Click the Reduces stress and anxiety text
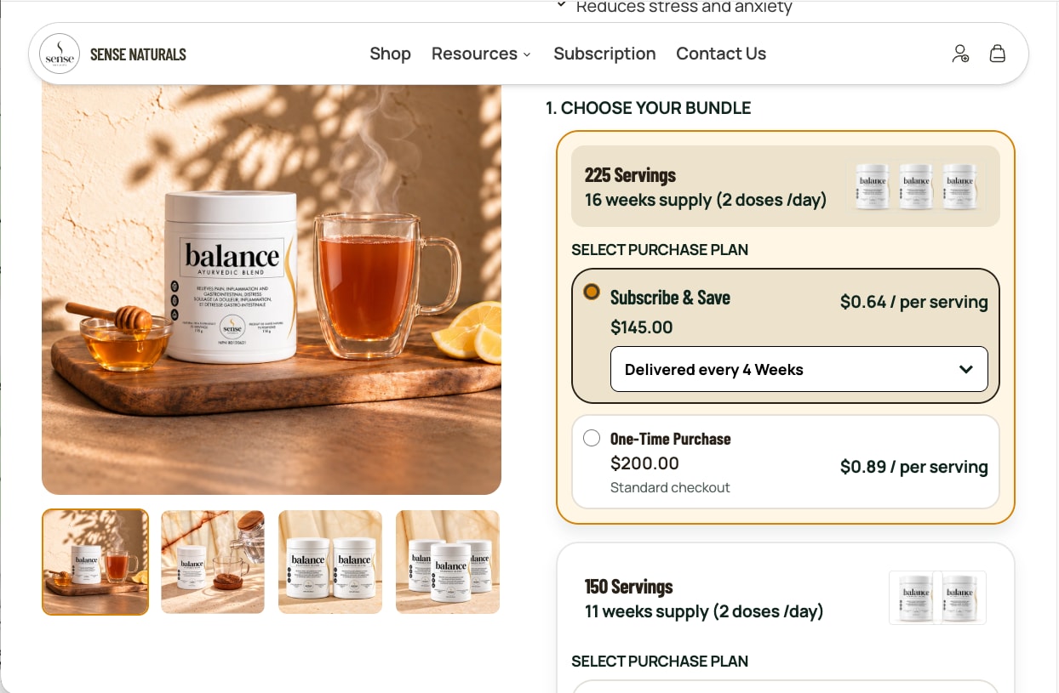Screen dimensions: 1059x693 click(684, 8)
